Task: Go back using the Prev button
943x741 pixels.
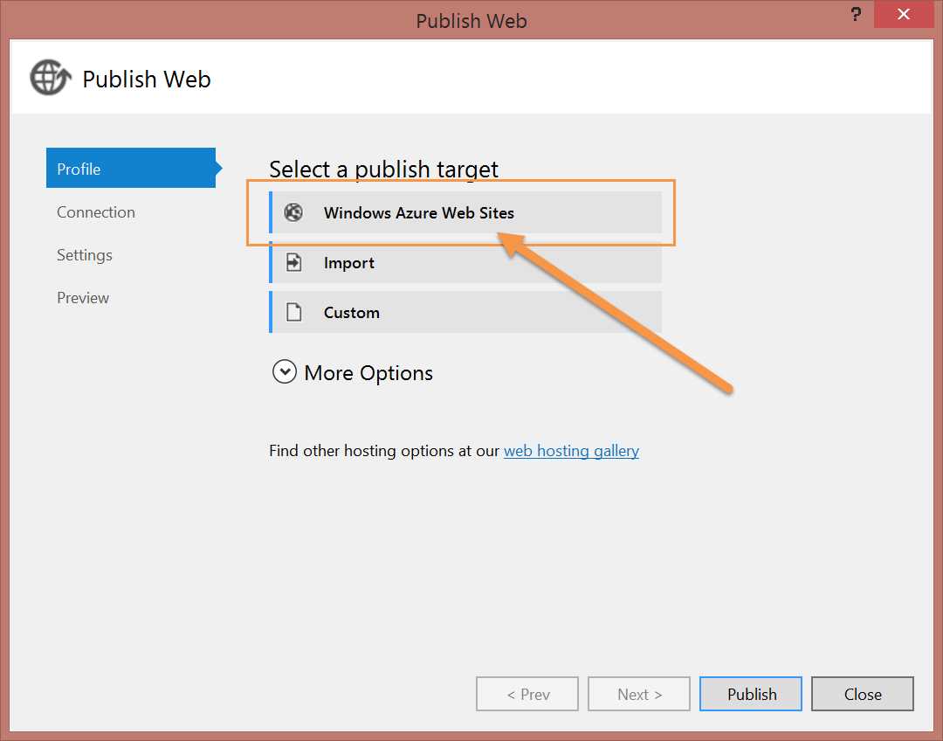Action: click(x=527, y=693)
